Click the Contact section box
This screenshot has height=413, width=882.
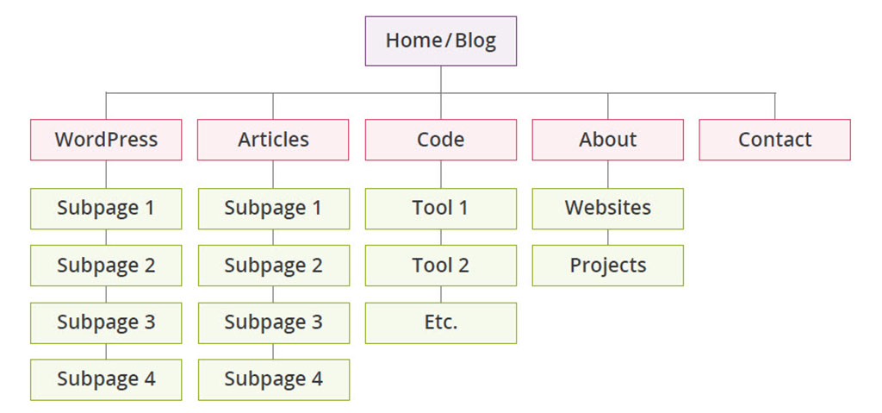pos(774,140)
